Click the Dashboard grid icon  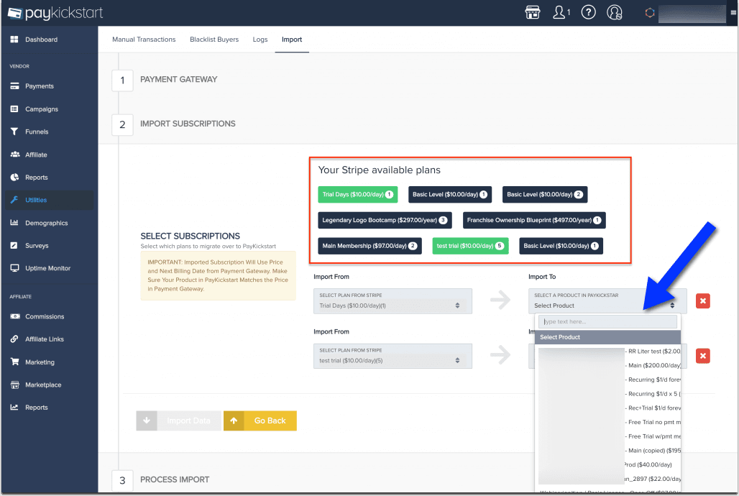tap(14, 39)
